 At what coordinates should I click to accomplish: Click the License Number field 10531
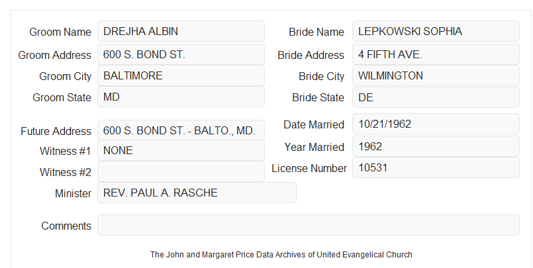tap(436, 167)
